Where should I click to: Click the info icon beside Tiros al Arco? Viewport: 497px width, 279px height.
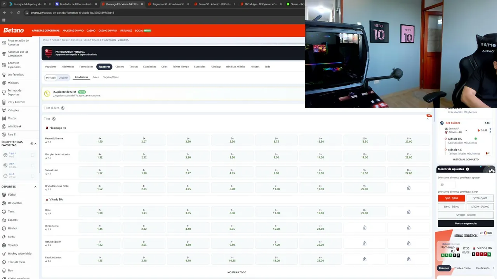(63, 108)
